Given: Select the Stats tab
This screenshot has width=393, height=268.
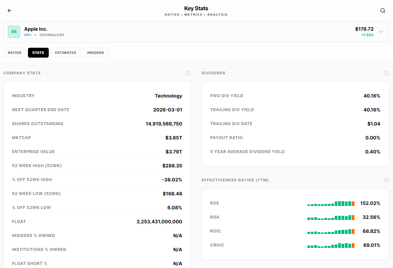Looking at the screenshot, I should (x=38, y=53).
